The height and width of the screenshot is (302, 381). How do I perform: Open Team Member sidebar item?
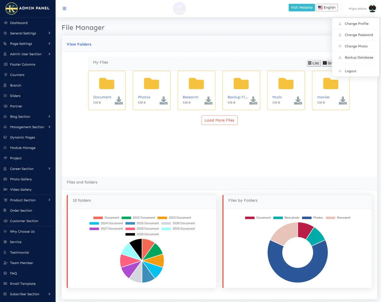coord(28,263)
